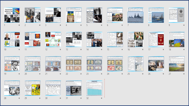The width and height of the screenshot is (189, 106).
Task: Select slide 13 thumbnail
Action: click(74, 39)
